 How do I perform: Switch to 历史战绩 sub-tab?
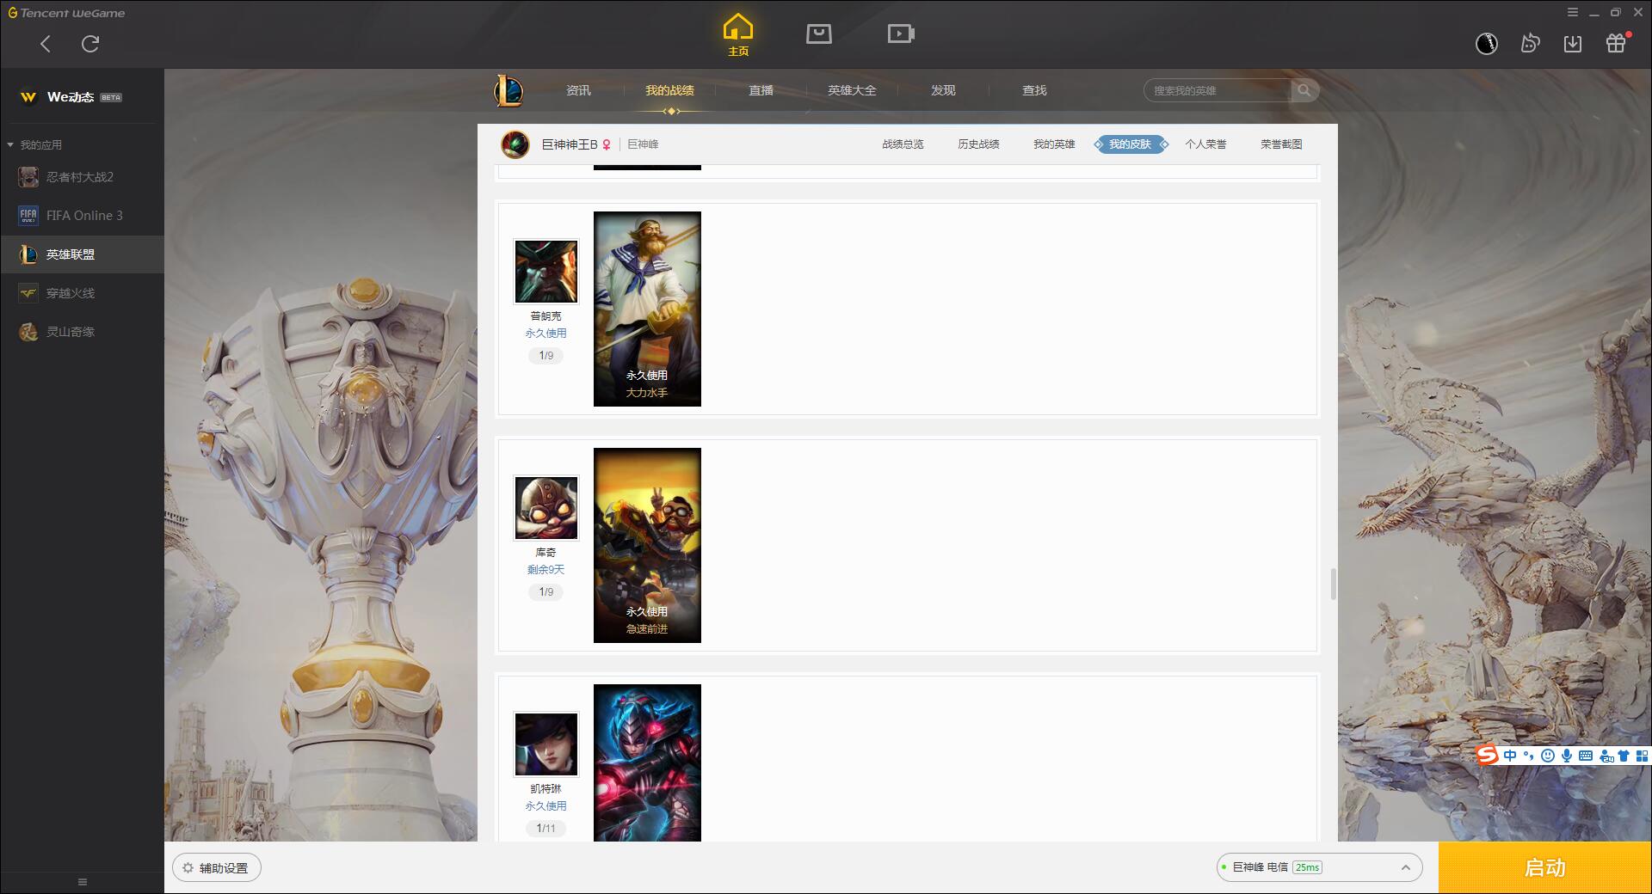(x=978, y=144)
